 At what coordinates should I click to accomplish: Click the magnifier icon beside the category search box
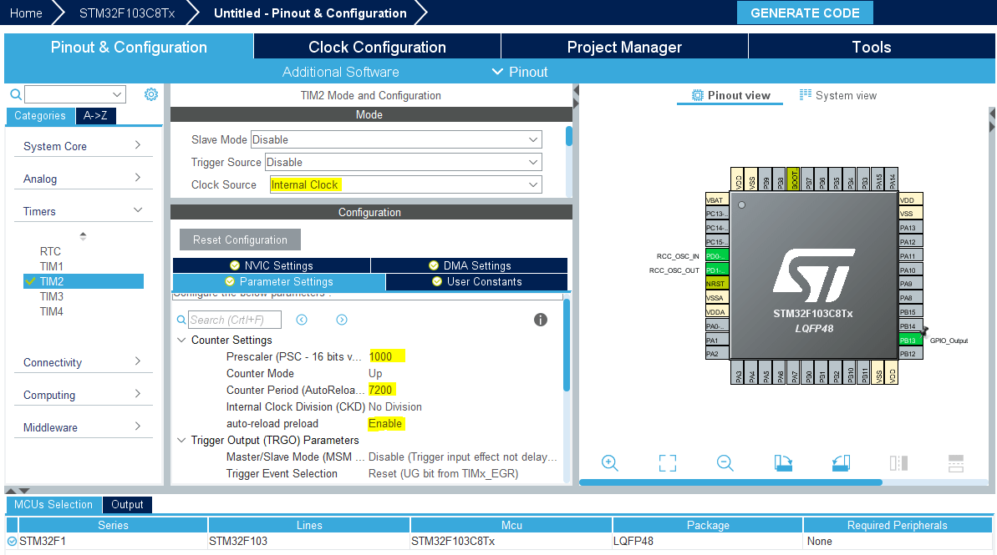pos(16,94)
